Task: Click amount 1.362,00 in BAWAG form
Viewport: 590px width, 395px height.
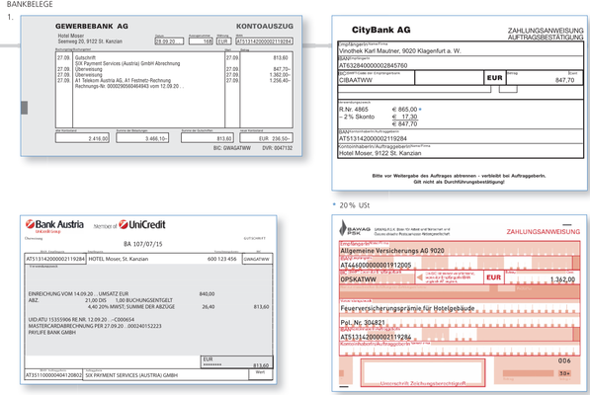Action: tap(562, 279)
